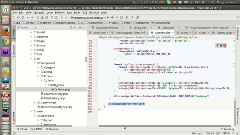Click the Redo arrow icon
Viewport: 240px width, 135px height.
(32, 18)
